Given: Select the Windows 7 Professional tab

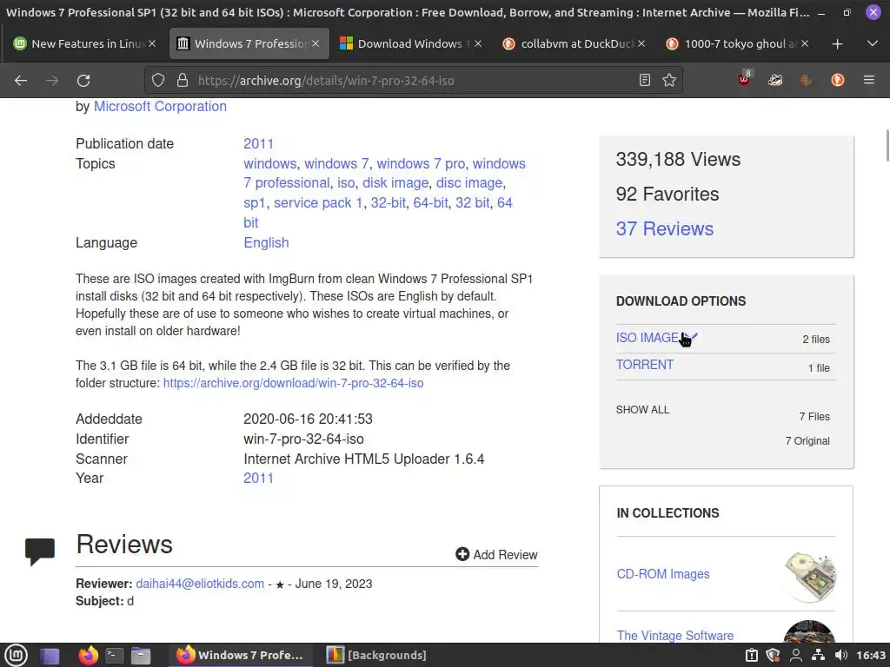Looking at the screenshot, I should click(249, 43).
